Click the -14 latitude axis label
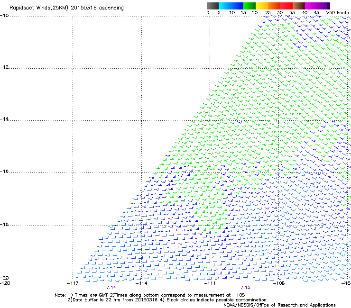The image size is (351, 308). [4, 119]
